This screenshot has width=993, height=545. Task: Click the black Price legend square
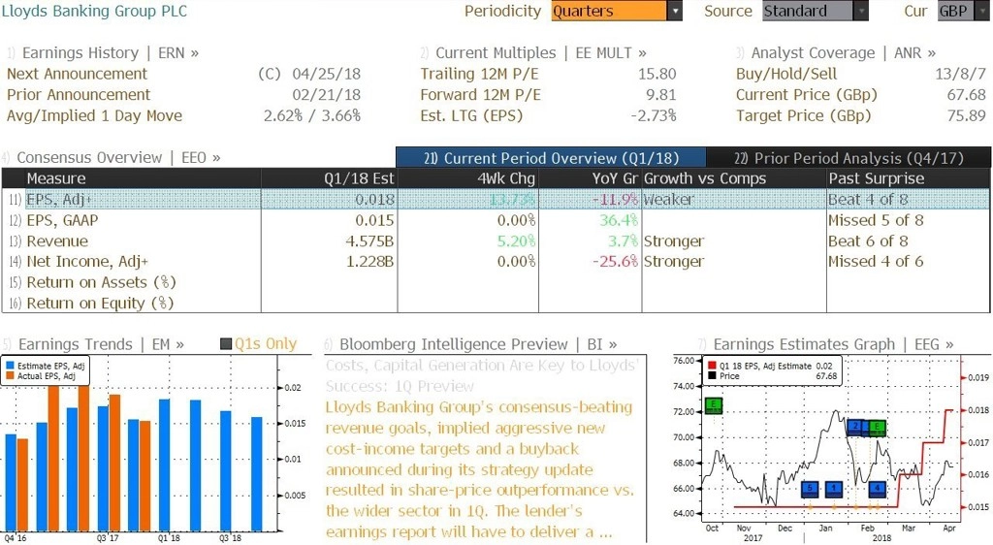click(713, 376)
